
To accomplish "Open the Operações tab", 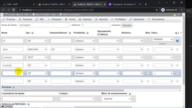I will (137, 19).
